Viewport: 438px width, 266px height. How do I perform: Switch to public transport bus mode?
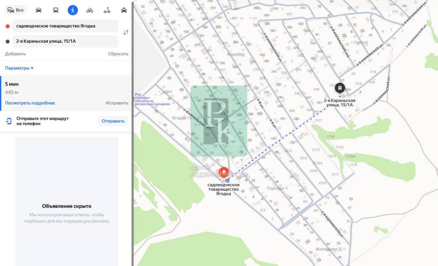pos(56,10)
